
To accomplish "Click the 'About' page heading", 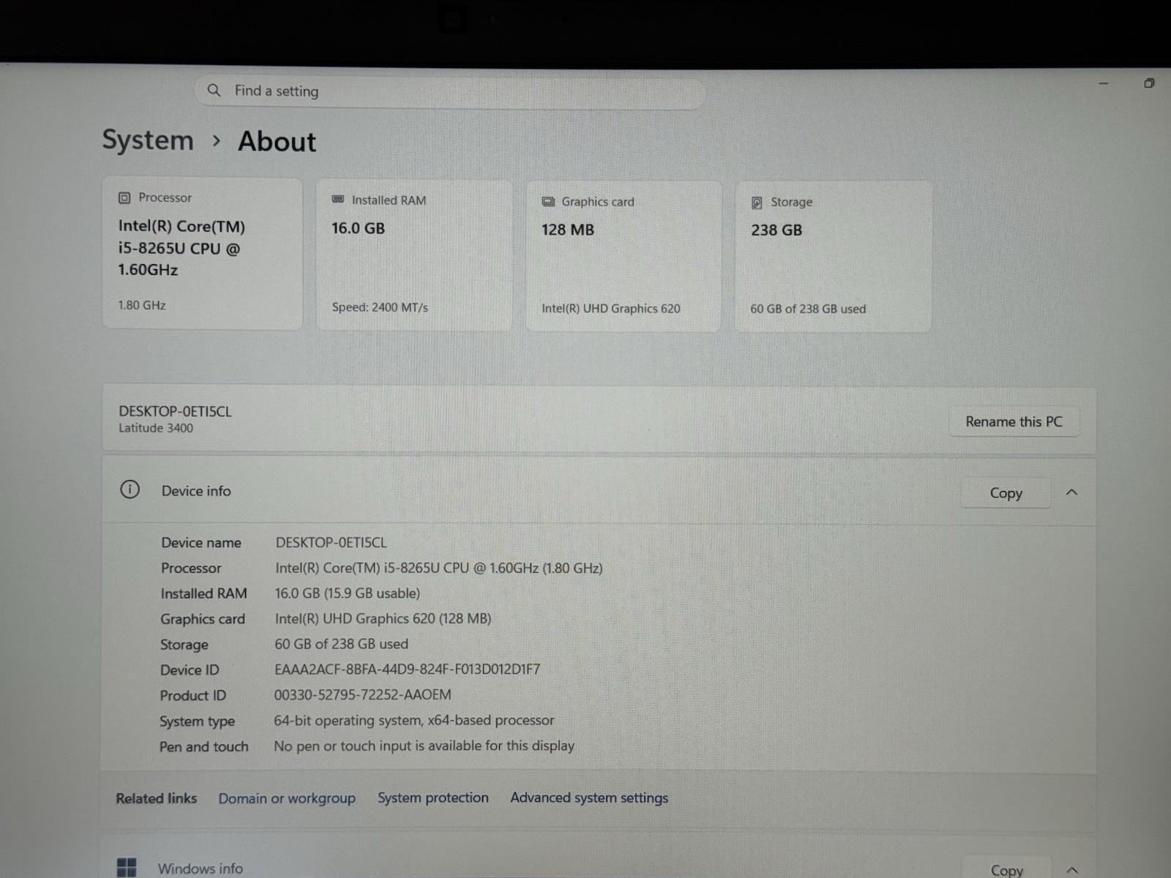I will tap(277, 141).
